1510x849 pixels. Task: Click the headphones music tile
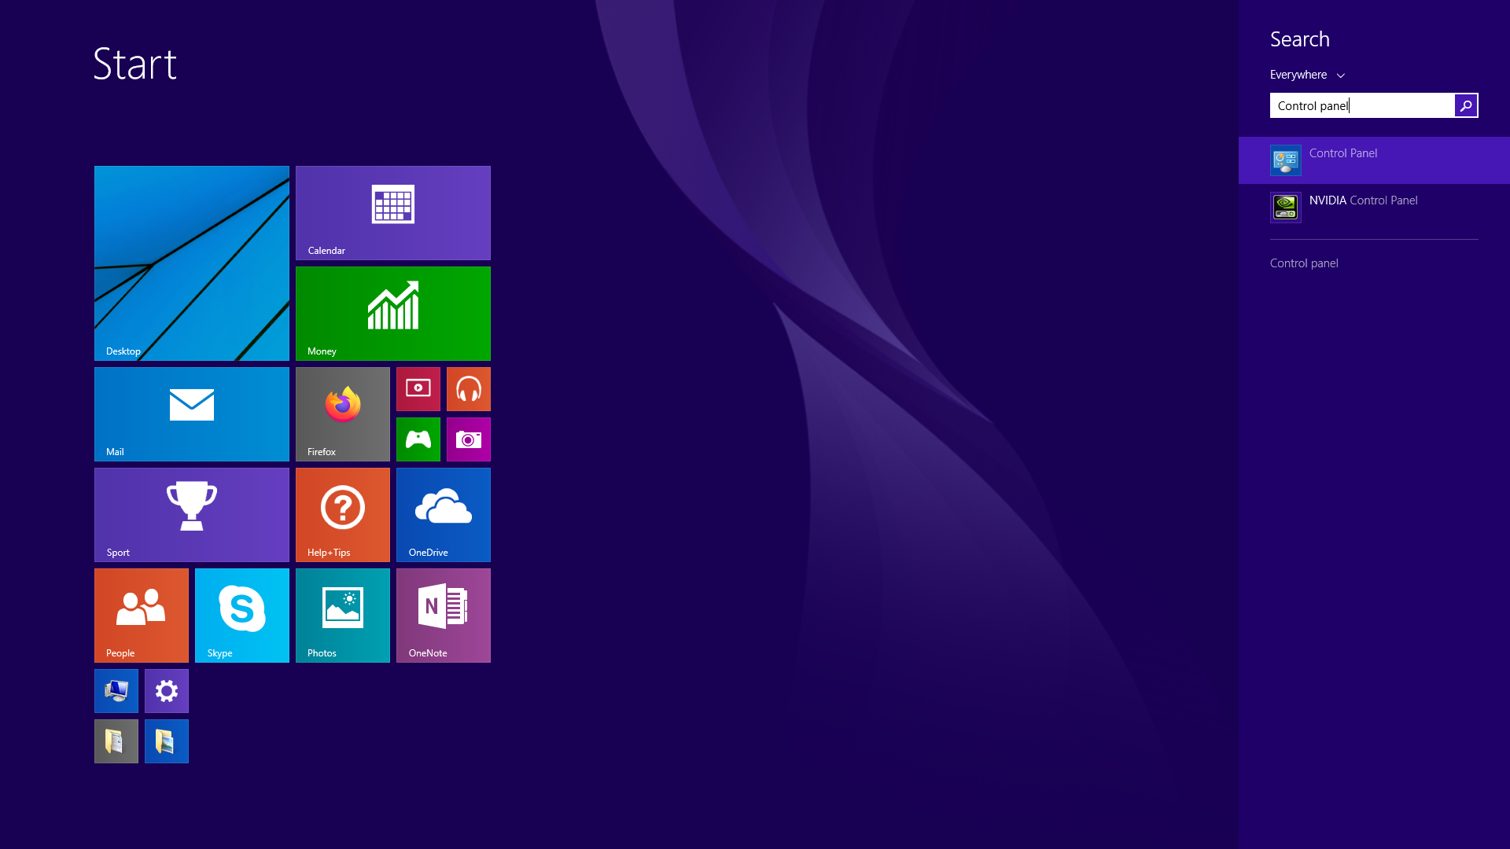[x=468, y=388]
